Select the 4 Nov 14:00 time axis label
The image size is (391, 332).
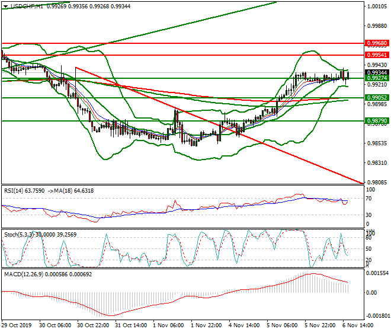244,325
